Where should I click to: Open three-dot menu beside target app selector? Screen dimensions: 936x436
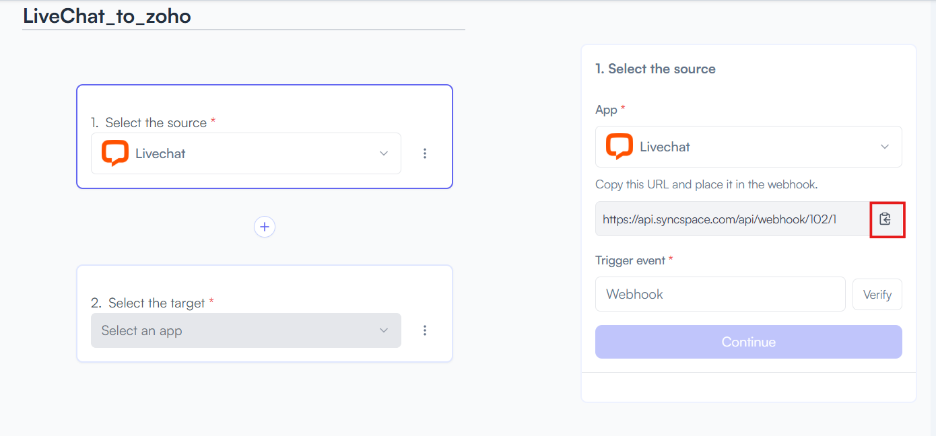[425, 330]
